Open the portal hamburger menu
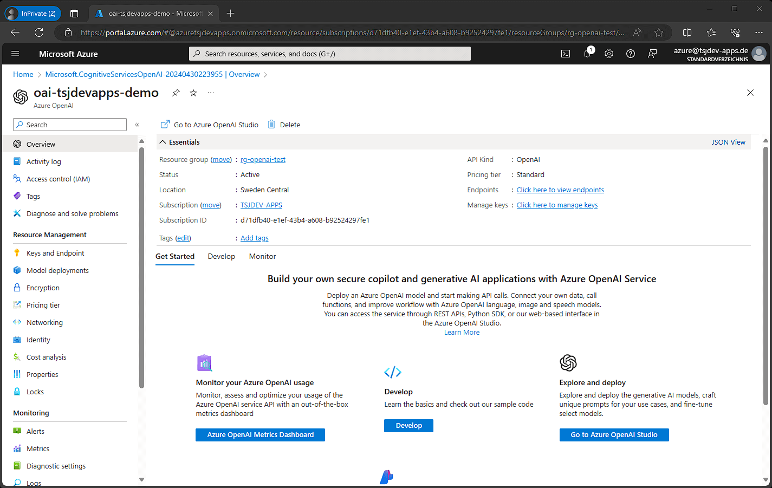772x488 pixels. pyautogui.click(x=15, y=54)
